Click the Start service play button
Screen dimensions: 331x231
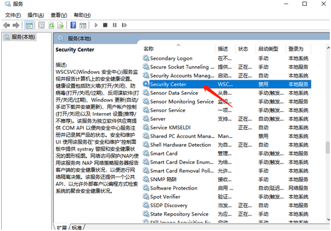click(96, 25)
